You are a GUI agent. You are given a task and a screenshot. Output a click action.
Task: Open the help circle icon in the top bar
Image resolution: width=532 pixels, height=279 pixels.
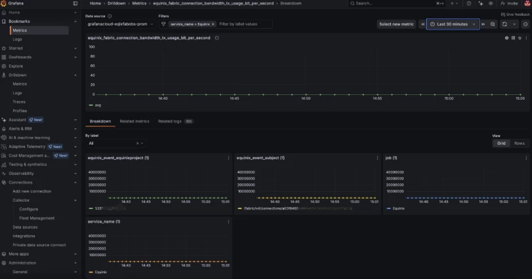click(468, 3)
